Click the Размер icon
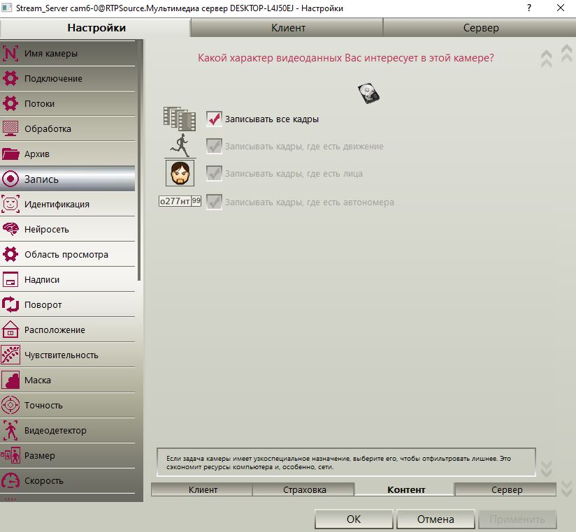Screen dimensions: 576x532 (x=10, y=455)
